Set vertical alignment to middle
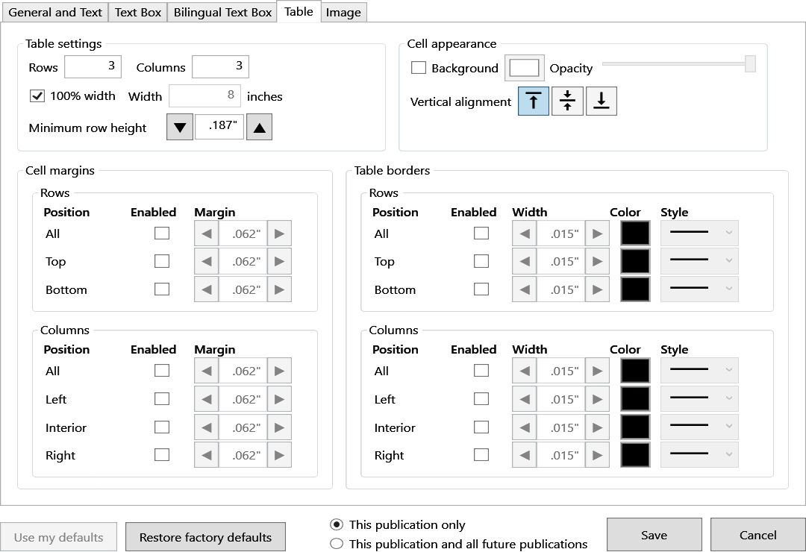This screenshot has width=806, height=552. pos(567,101)
